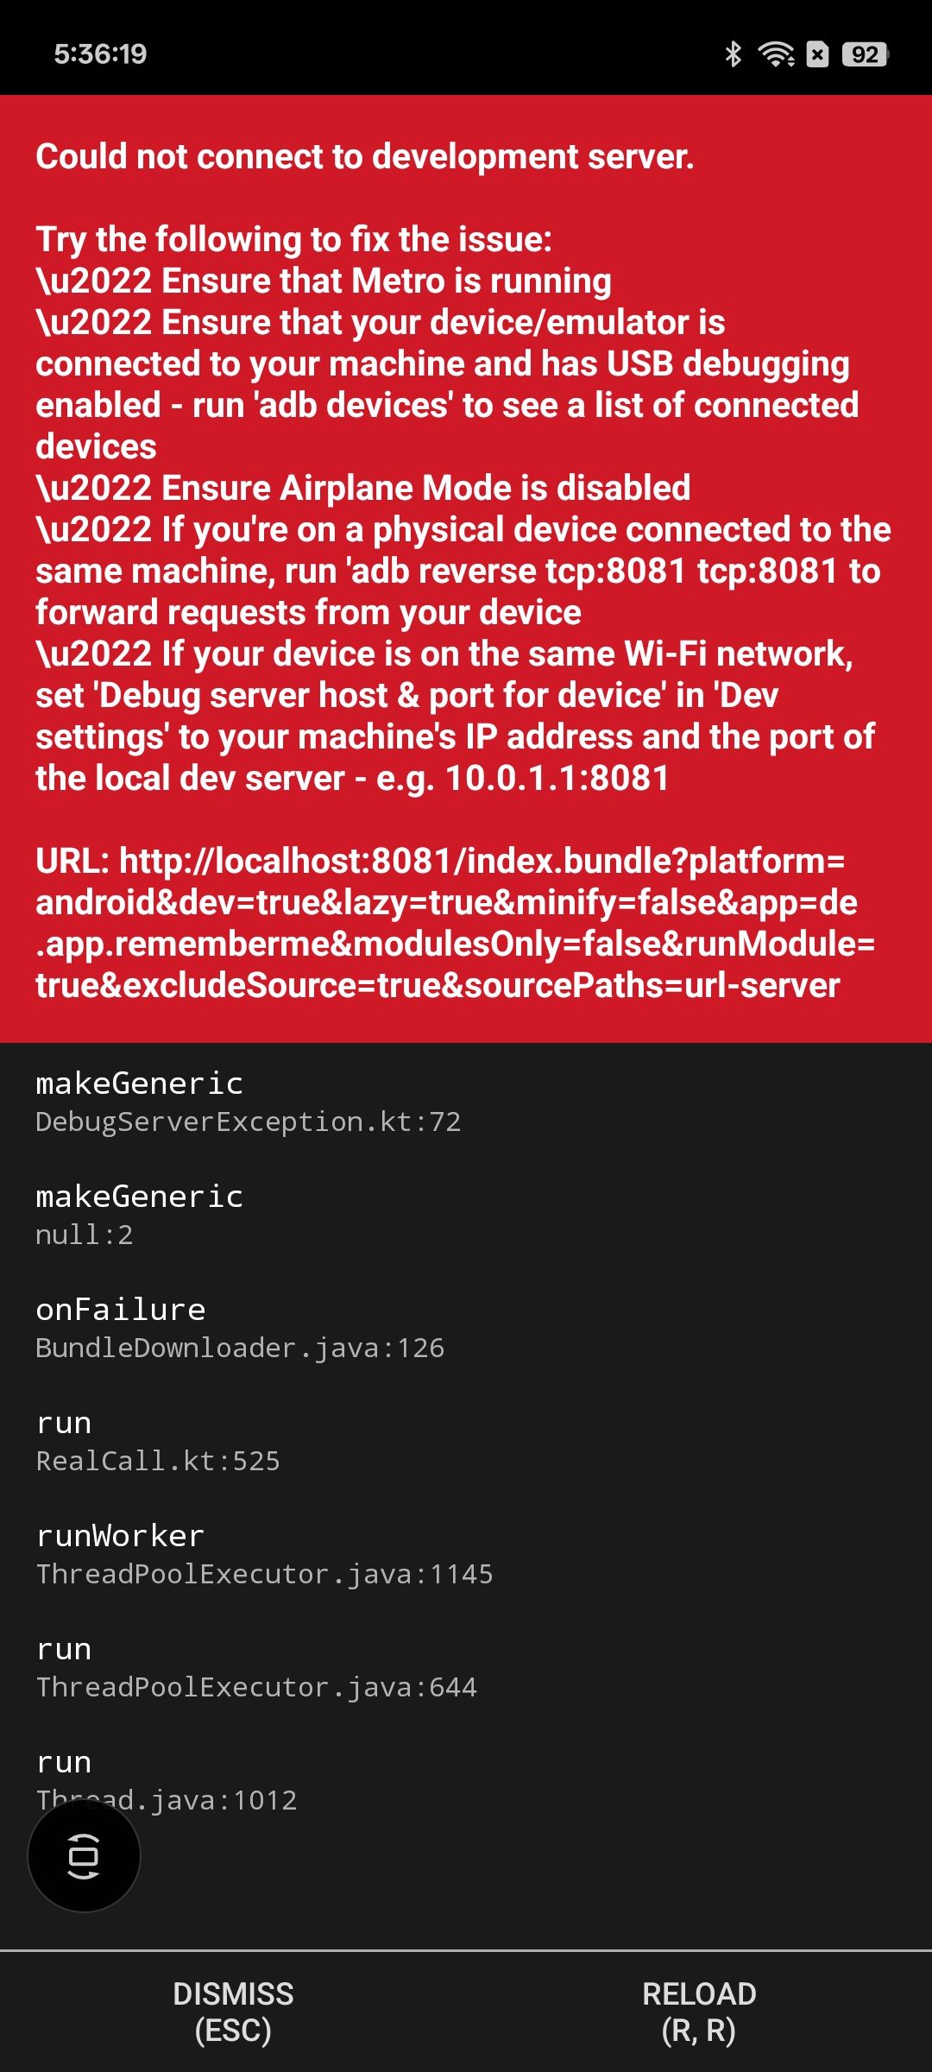Tap the 'Ensure Airplane Mode is disabled' line

tap(363, 489)
